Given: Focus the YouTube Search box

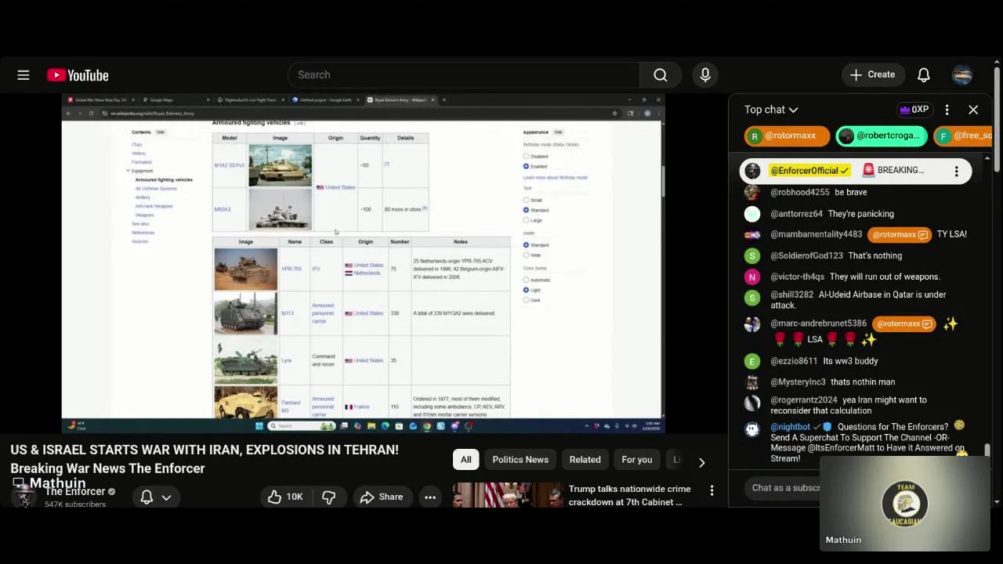Looking at the screenshot, I should tap(464, 75).
